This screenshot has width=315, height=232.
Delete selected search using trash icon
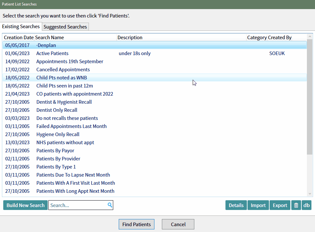[296, 205]
